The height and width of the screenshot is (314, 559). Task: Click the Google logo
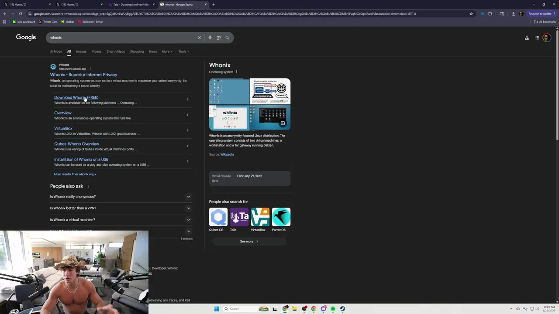point(26,38)
